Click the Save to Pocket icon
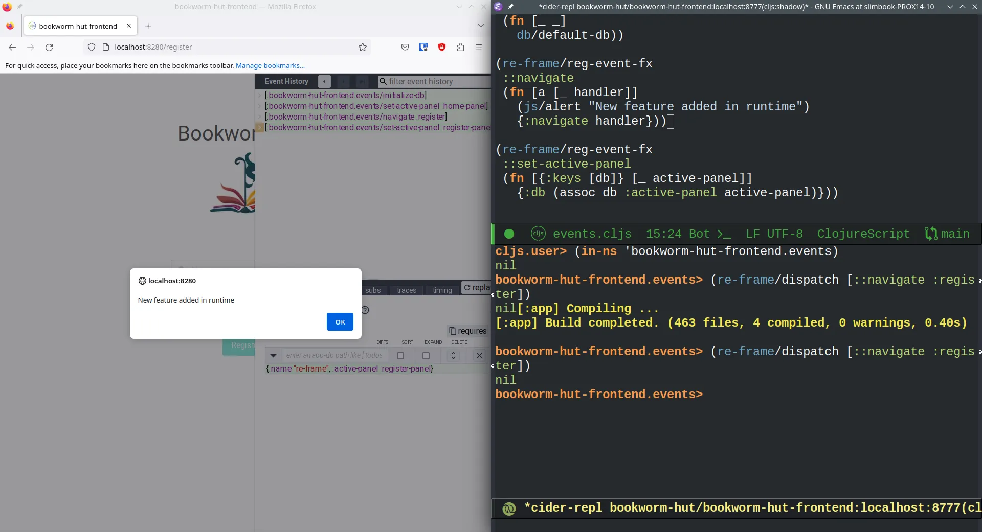 pyautogui.click(x=405, y=47)
